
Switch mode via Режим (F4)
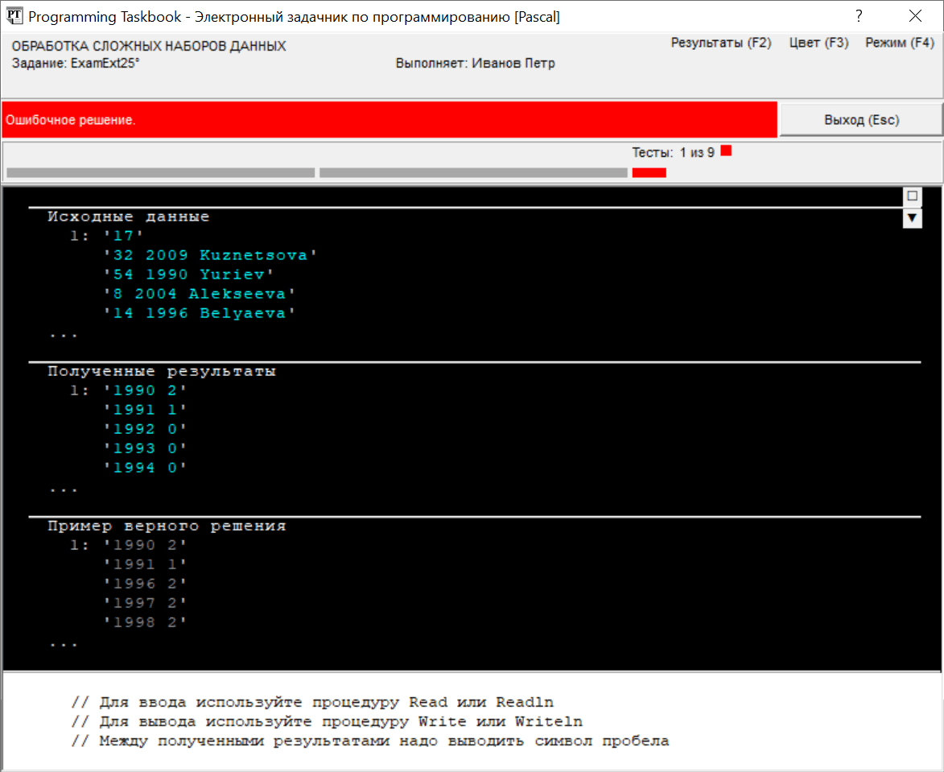pyautogui.click(x=900, y=43)
